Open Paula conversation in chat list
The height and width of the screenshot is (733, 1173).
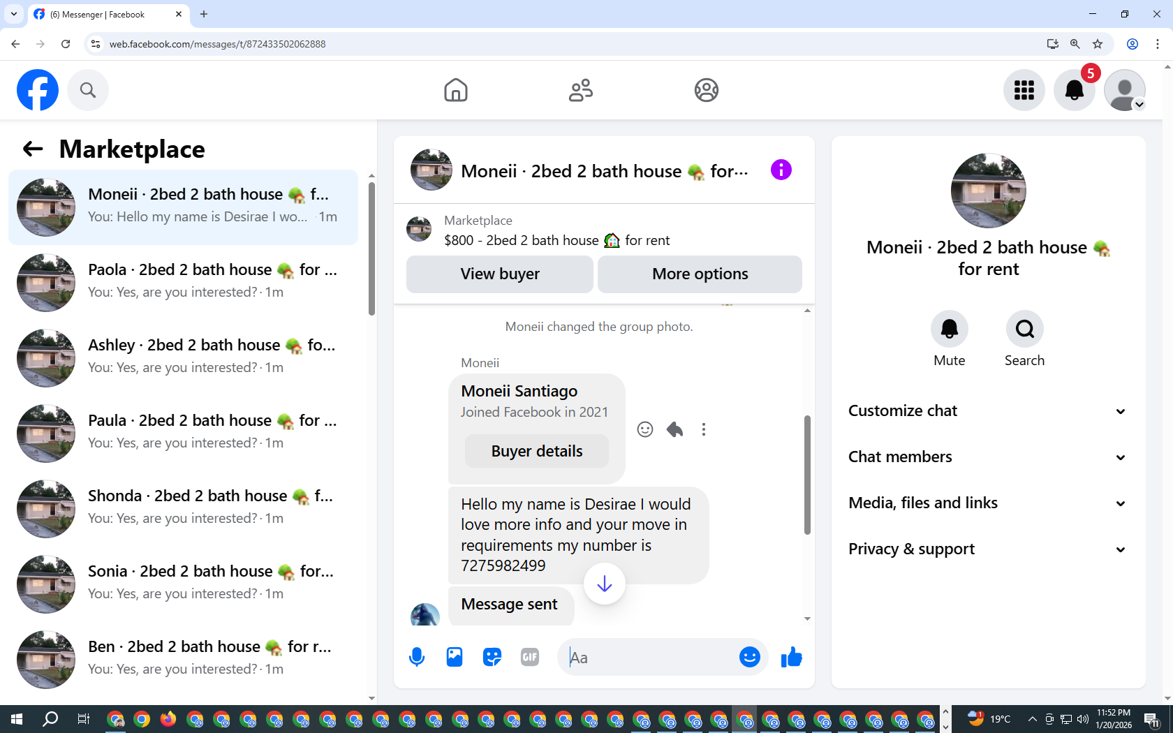[x=183, y=434]
